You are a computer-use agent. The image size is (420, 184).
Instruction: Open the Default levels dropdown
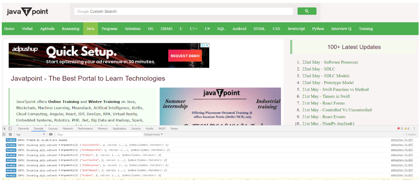tap(153, 135)
